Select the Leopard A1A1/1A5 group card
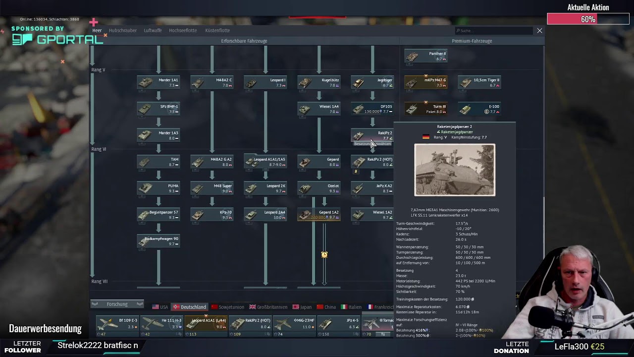Viewport: 634px width, 357px height. coord(265,162)
